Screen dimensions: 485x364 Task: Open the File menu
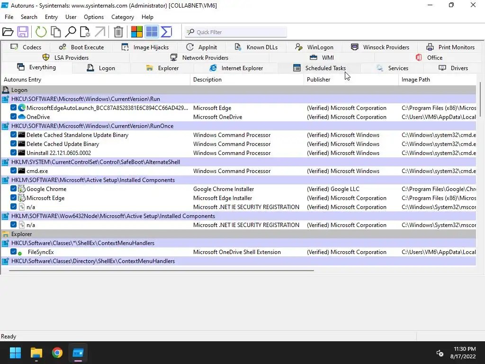tap(9, 17)
